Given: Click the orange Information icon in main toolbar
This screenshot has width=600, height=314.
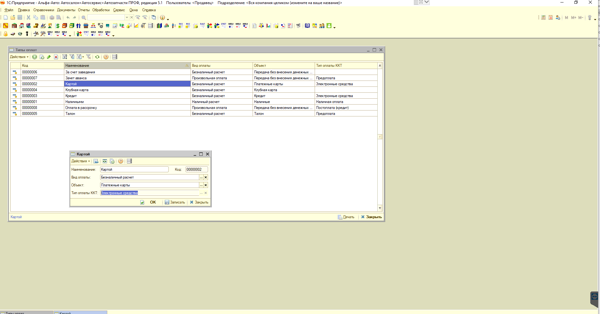Looking at the screenshot, I should (162, 17).
